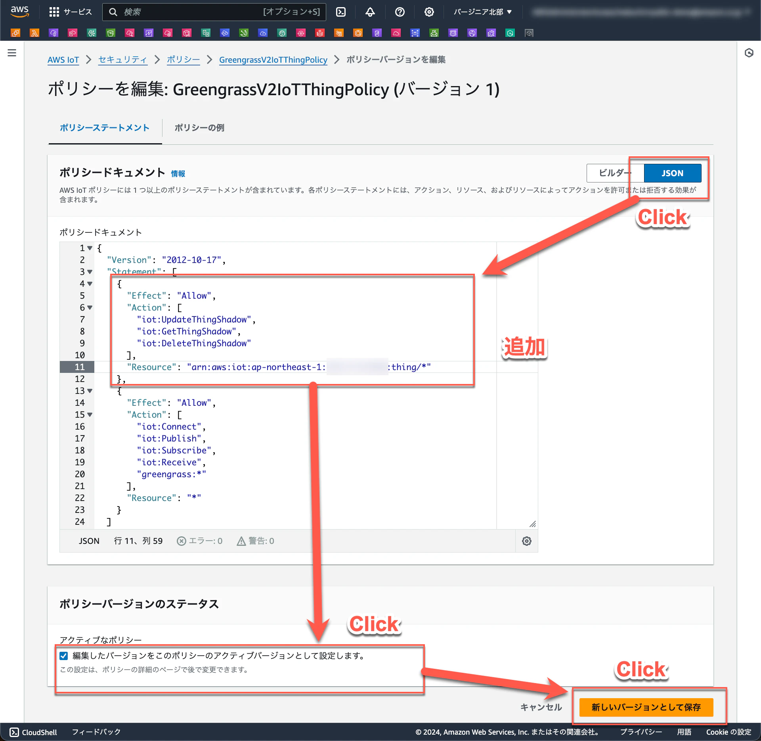Click the "Version": "2012-10-17" line

click(x=166, y=260)
